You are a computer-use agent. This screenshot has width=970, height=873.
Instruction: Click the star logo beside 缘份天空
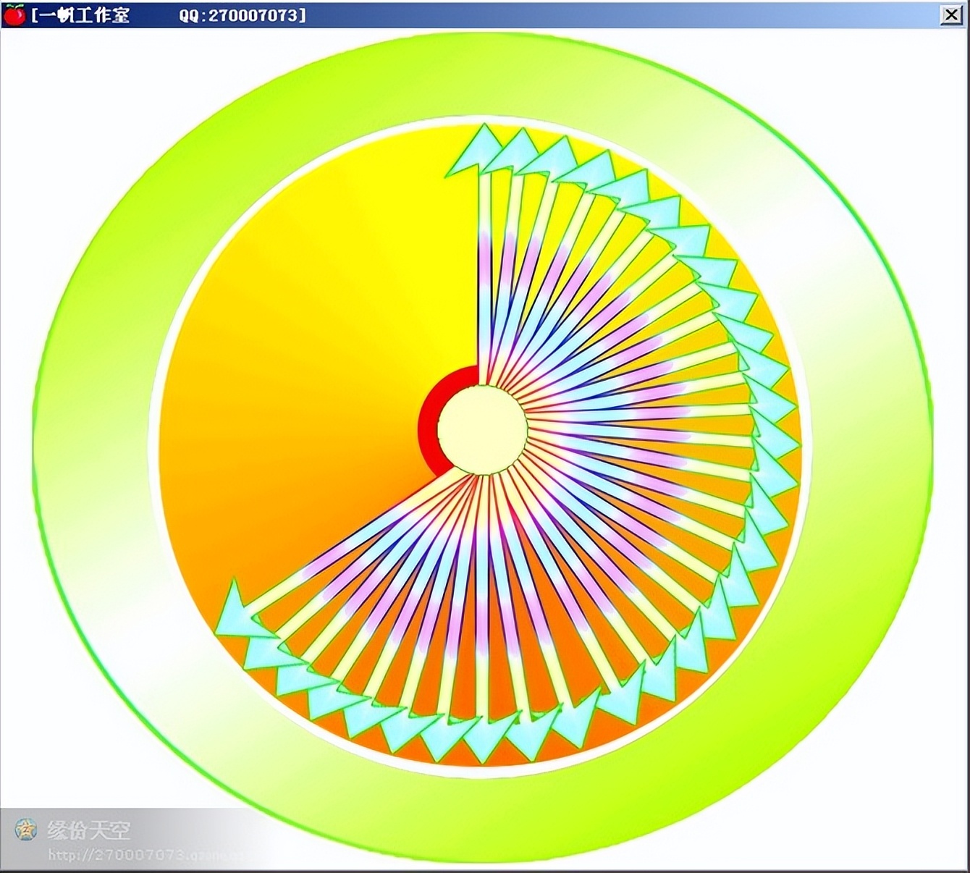26,829
